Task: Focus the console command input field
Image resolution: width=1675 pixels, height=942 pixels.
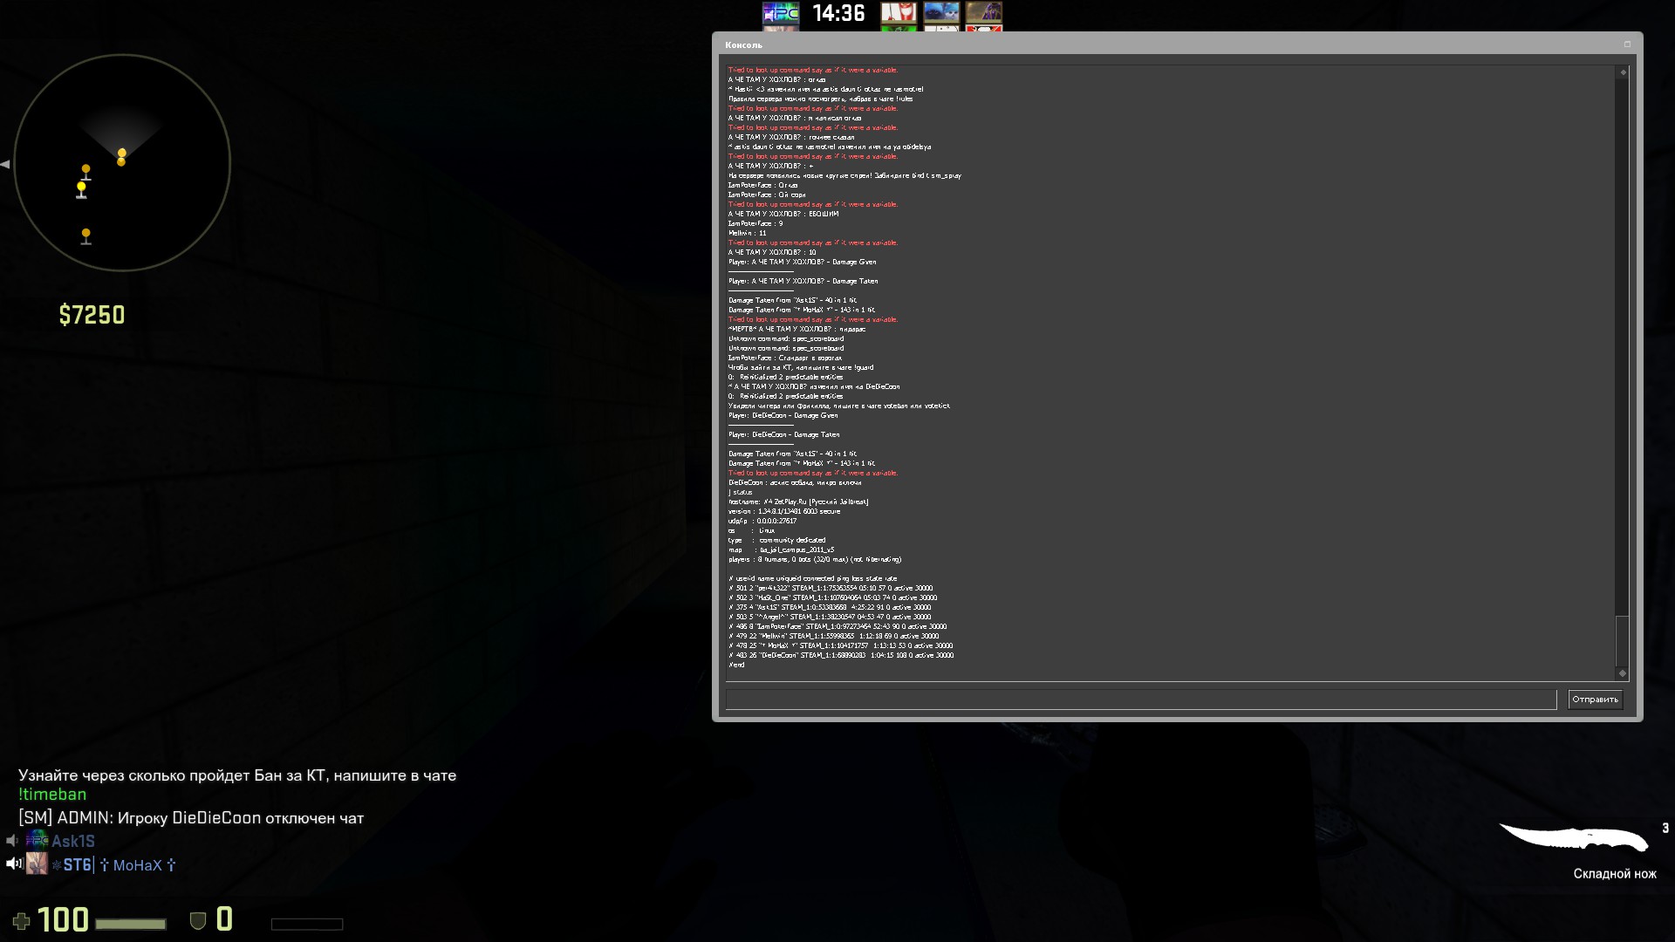Action: pos(1140,700)
